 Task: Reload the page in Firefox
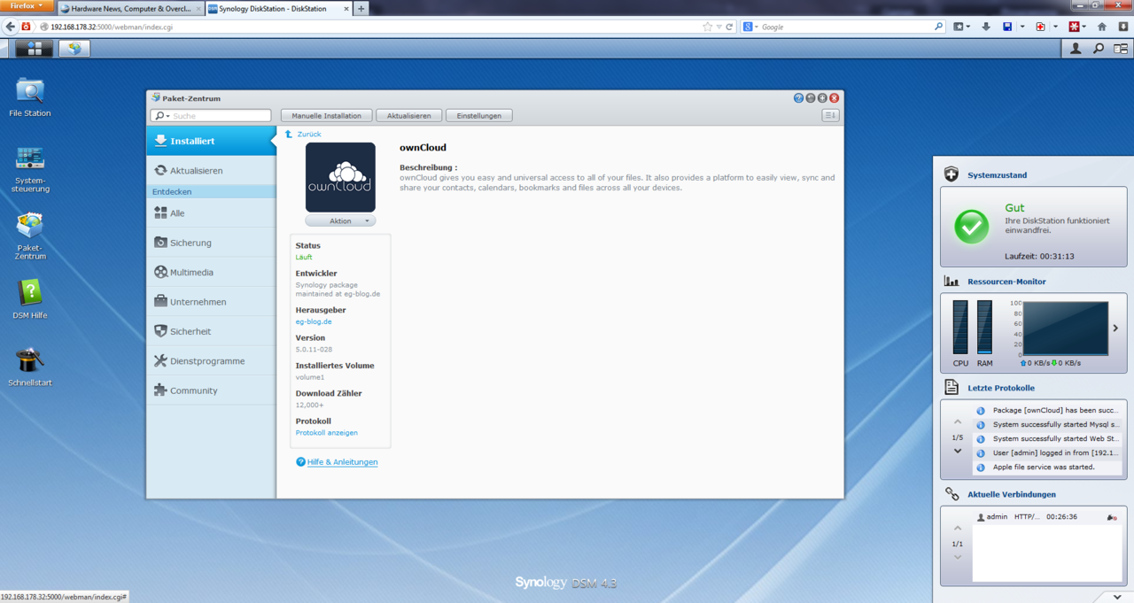729,27
